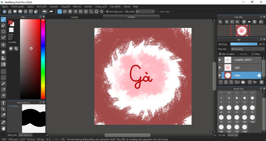The image size is (266, 141).
Task: Open Bộ lọc(R) menu
Action: 42,6
